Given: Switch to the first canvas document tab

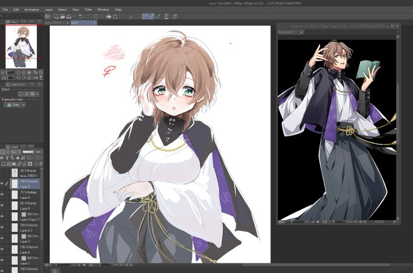Looking at the screenshot, I should point(57,23).
